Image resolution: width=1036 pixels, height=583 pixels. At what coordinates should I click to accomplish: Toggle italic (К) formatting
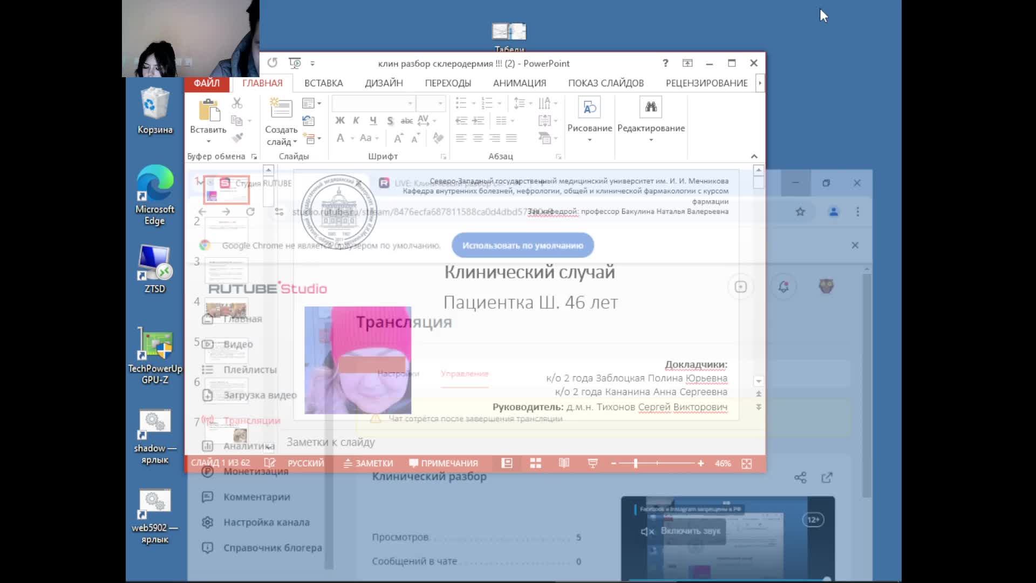356,120
